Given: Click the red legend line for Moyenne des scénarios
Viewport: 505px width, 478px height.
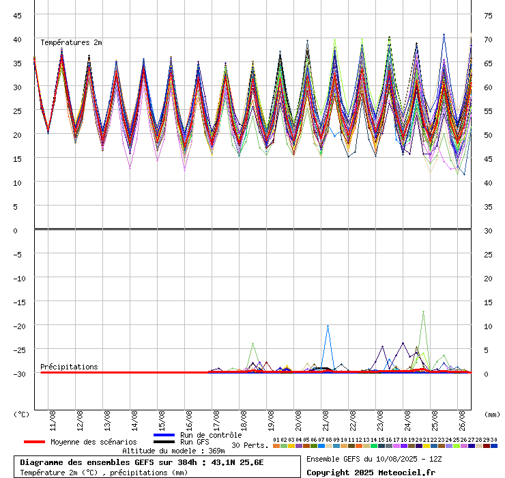Looking at the screenshot, I should pos(34,442).
